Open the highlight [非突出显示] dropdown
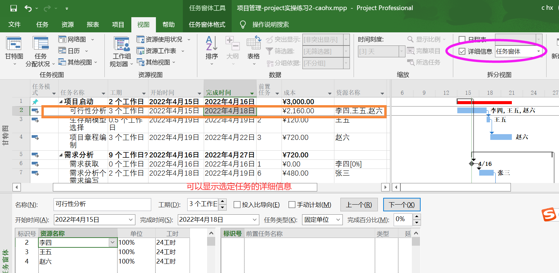 346,40
